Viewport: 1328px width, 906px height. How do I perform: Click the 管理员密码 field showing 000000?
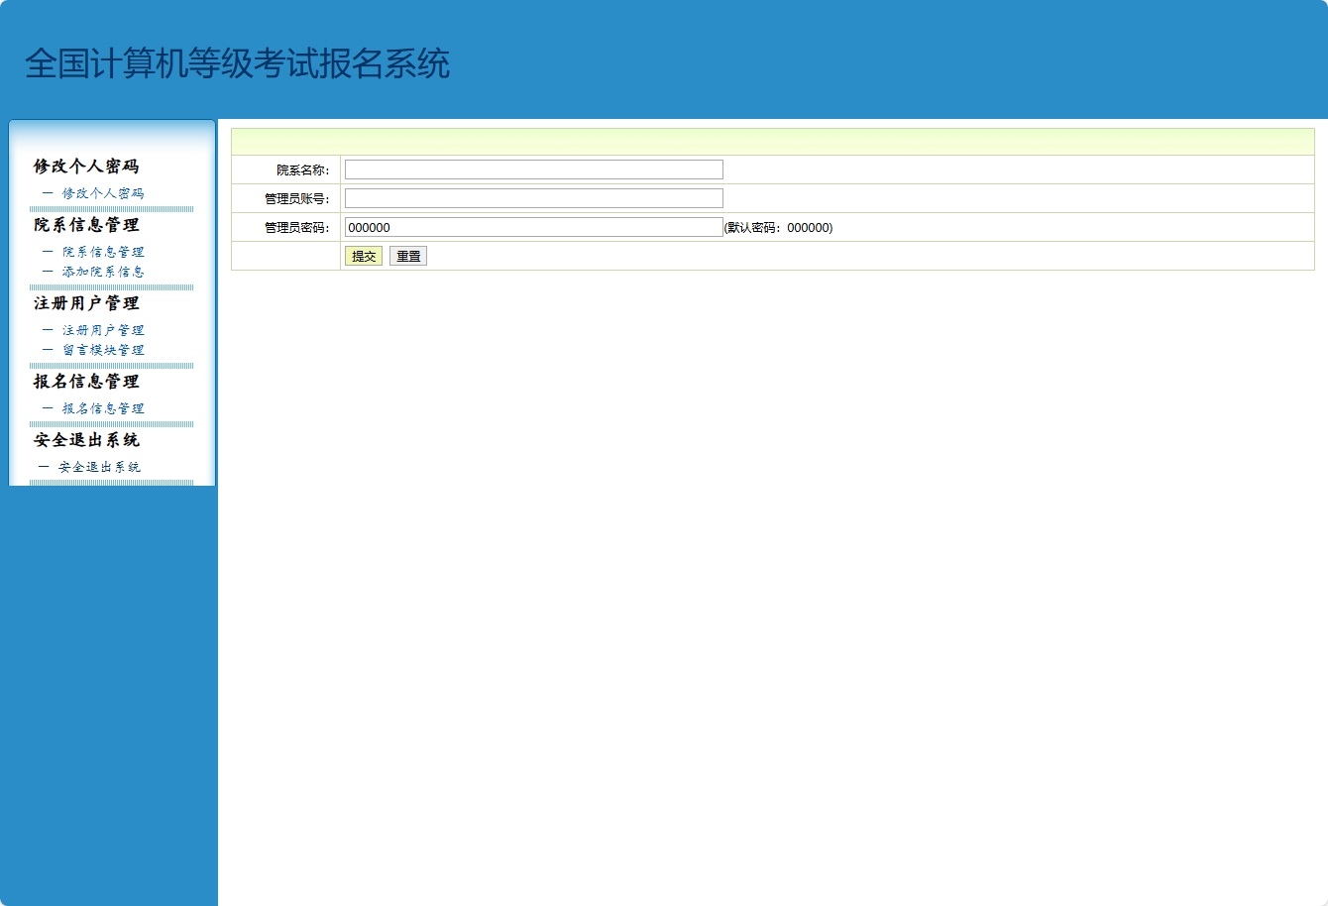click(x=533, y=226)
